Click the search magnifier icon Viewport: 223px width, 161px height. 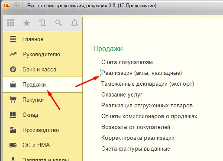pos(58,23)
